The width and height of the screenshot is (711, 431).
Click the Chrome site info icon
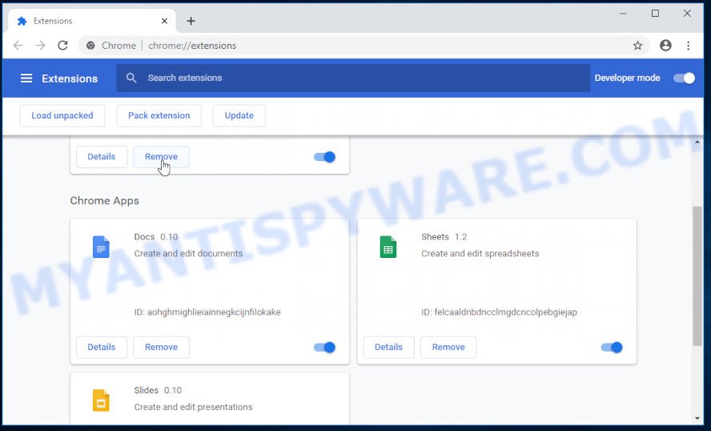(x=90, y=46)
